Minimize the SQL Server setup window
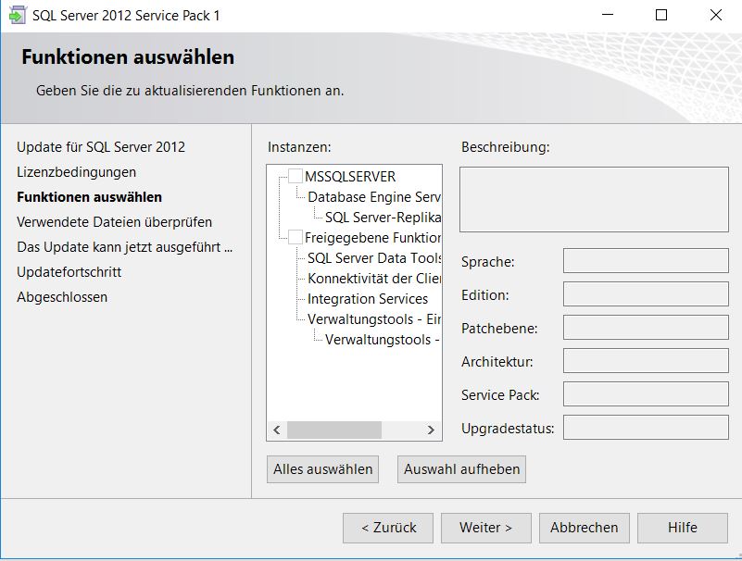742x561 pixels. pyautogui.click(x=608, y=15)
